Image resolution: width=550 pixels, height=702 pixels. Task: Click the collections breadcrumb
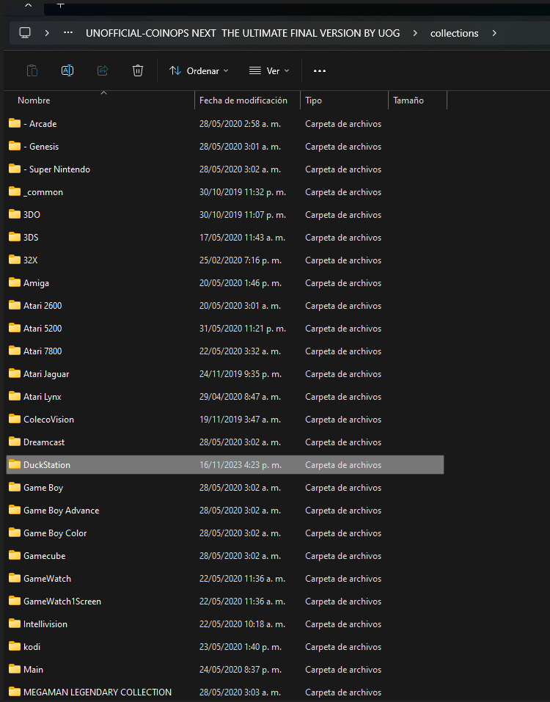[x=454, y=33]
